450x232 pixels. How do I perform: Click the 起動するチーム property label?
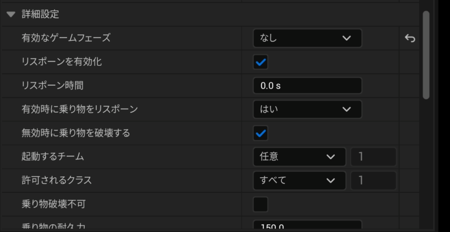pyautogui.click(x=53, y=157)
